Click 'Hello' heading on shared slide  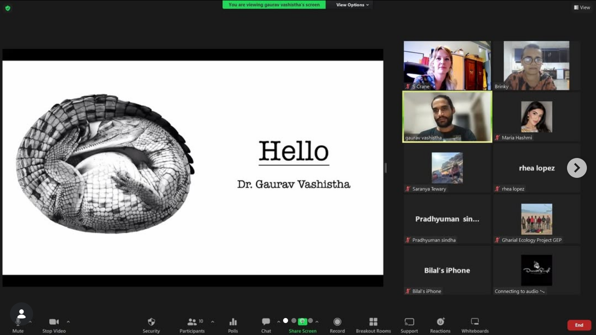pos(294,151)
